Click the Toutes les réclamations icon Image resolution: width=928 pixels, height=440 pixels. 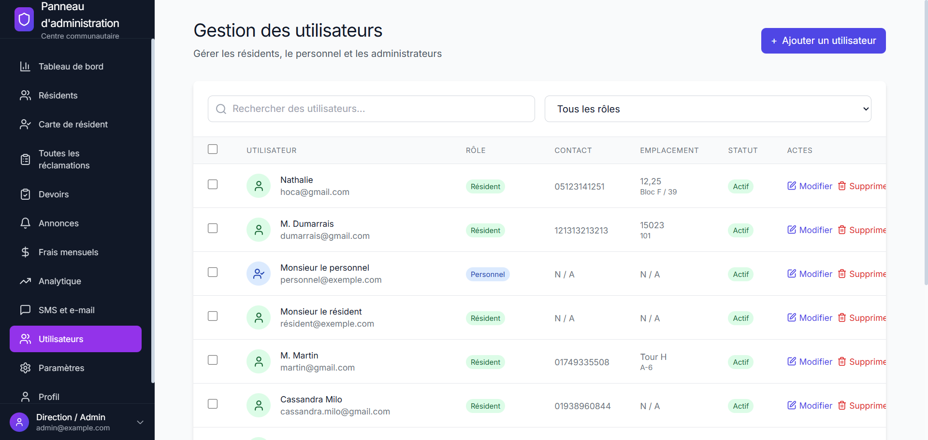click(x=25, y=159)
